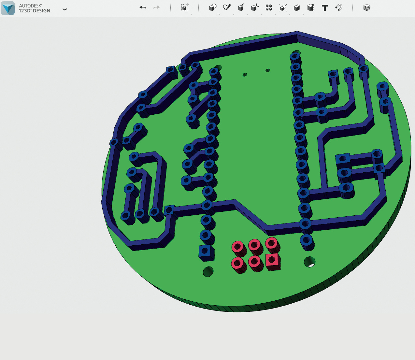Select the Text tool

(324, 8)
